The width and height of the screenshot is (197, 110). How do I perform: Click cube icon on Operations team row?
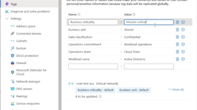pyautogui.click(x=183, y=52)
